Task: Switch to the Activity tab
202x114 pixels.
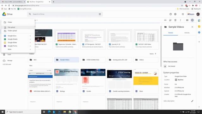Action: 187,33
